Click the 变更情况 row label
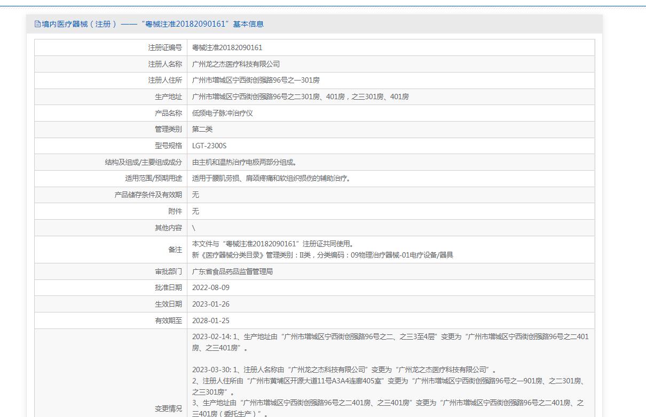 168,408
